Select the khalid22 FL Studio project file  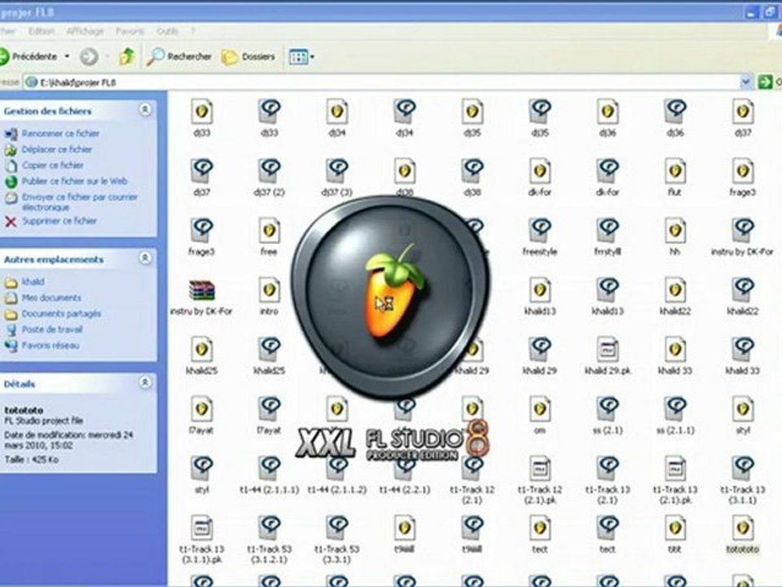click(x=674, y=297)
